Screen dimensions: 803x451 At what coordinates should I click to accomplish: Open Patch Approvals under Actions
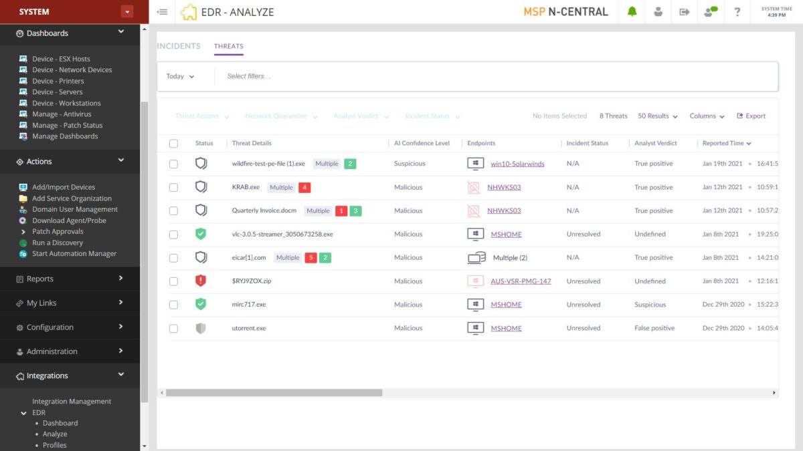[x=58, y=232]
